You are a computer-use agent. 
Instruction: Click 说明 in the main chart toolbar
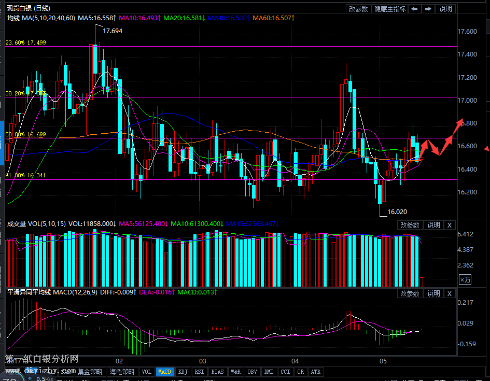coord(445,9)
